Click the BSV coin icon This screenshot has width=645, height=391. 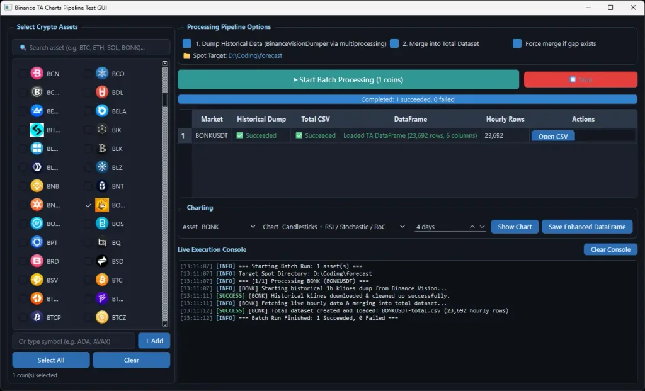[x=37, y=280]
